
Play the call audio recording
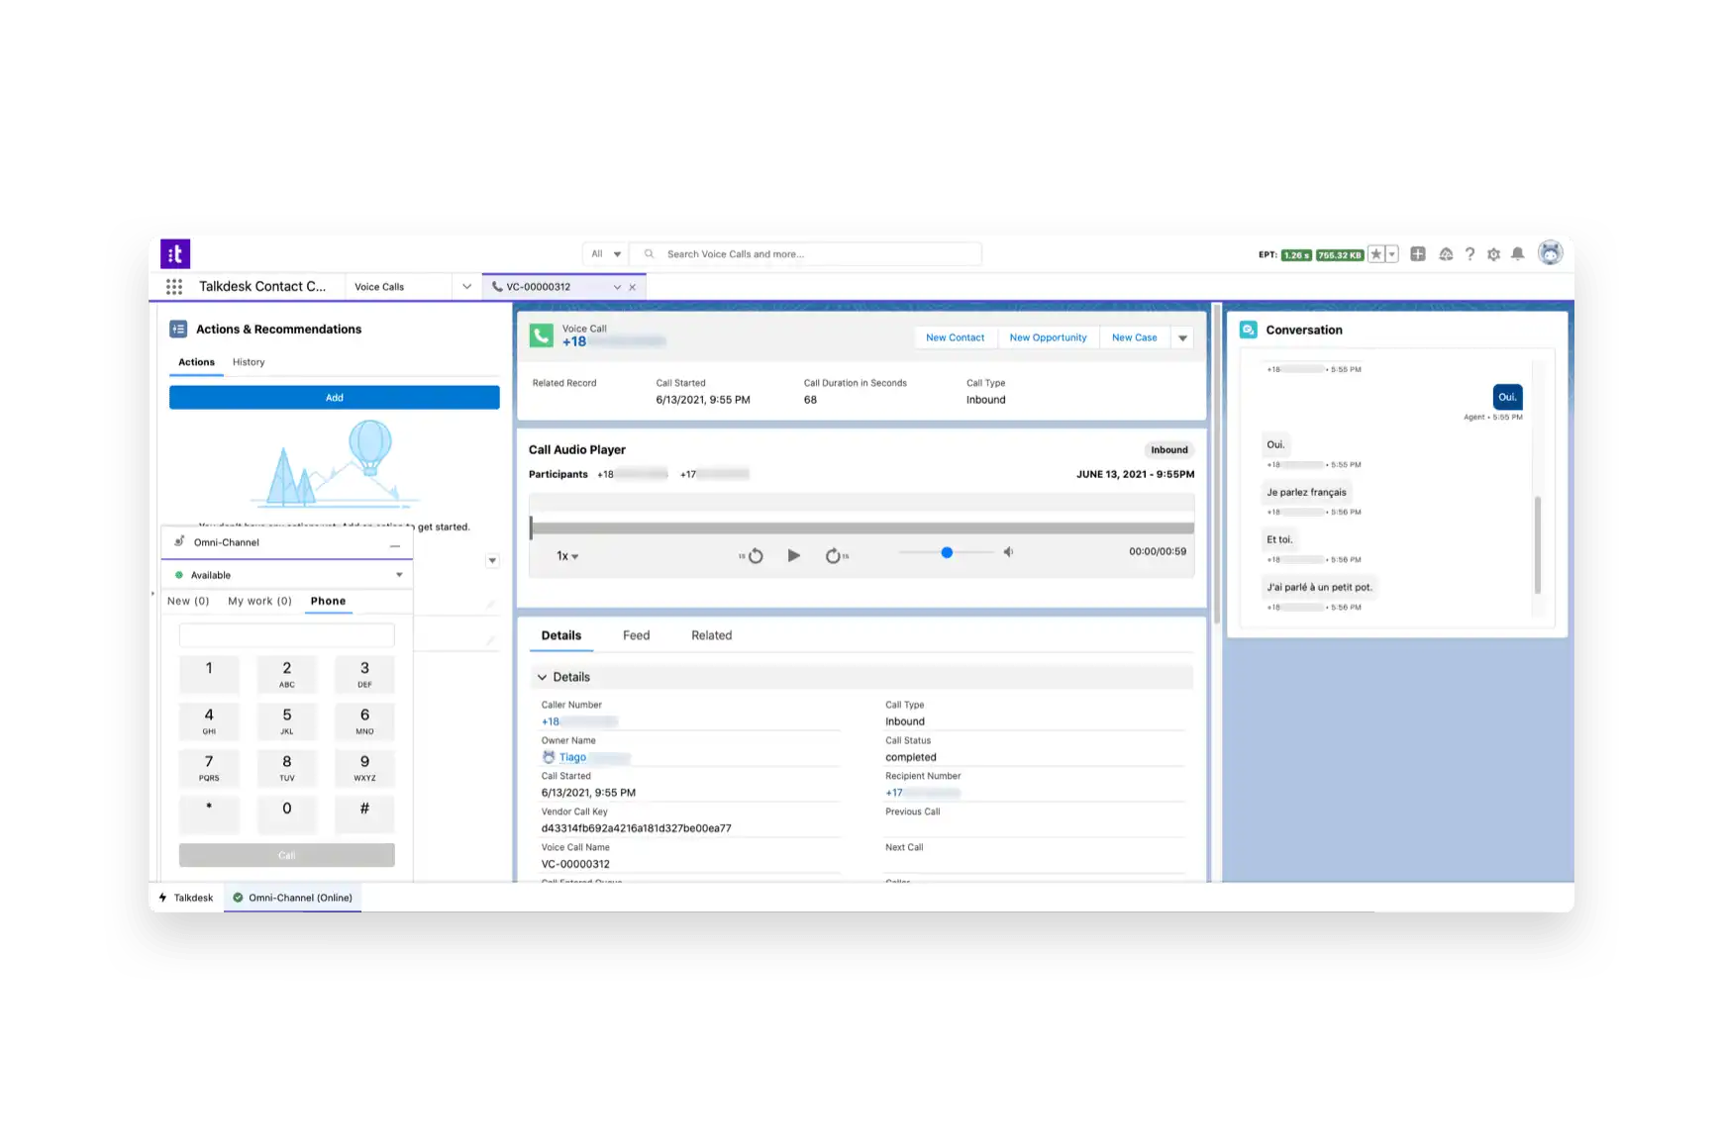coord(793,556)
